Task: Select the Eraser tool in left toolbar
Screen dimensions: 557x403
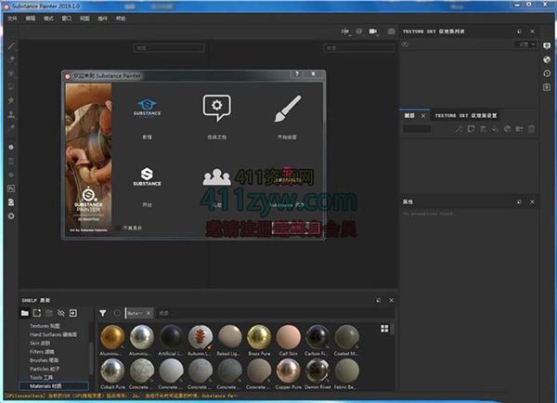Action: point(11,58)
